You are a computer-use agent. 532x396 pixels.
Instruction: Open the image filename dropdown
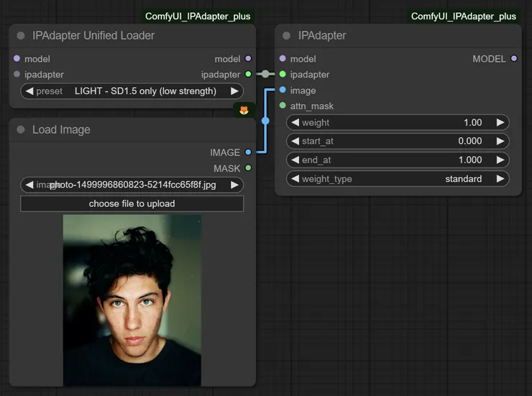132,185
